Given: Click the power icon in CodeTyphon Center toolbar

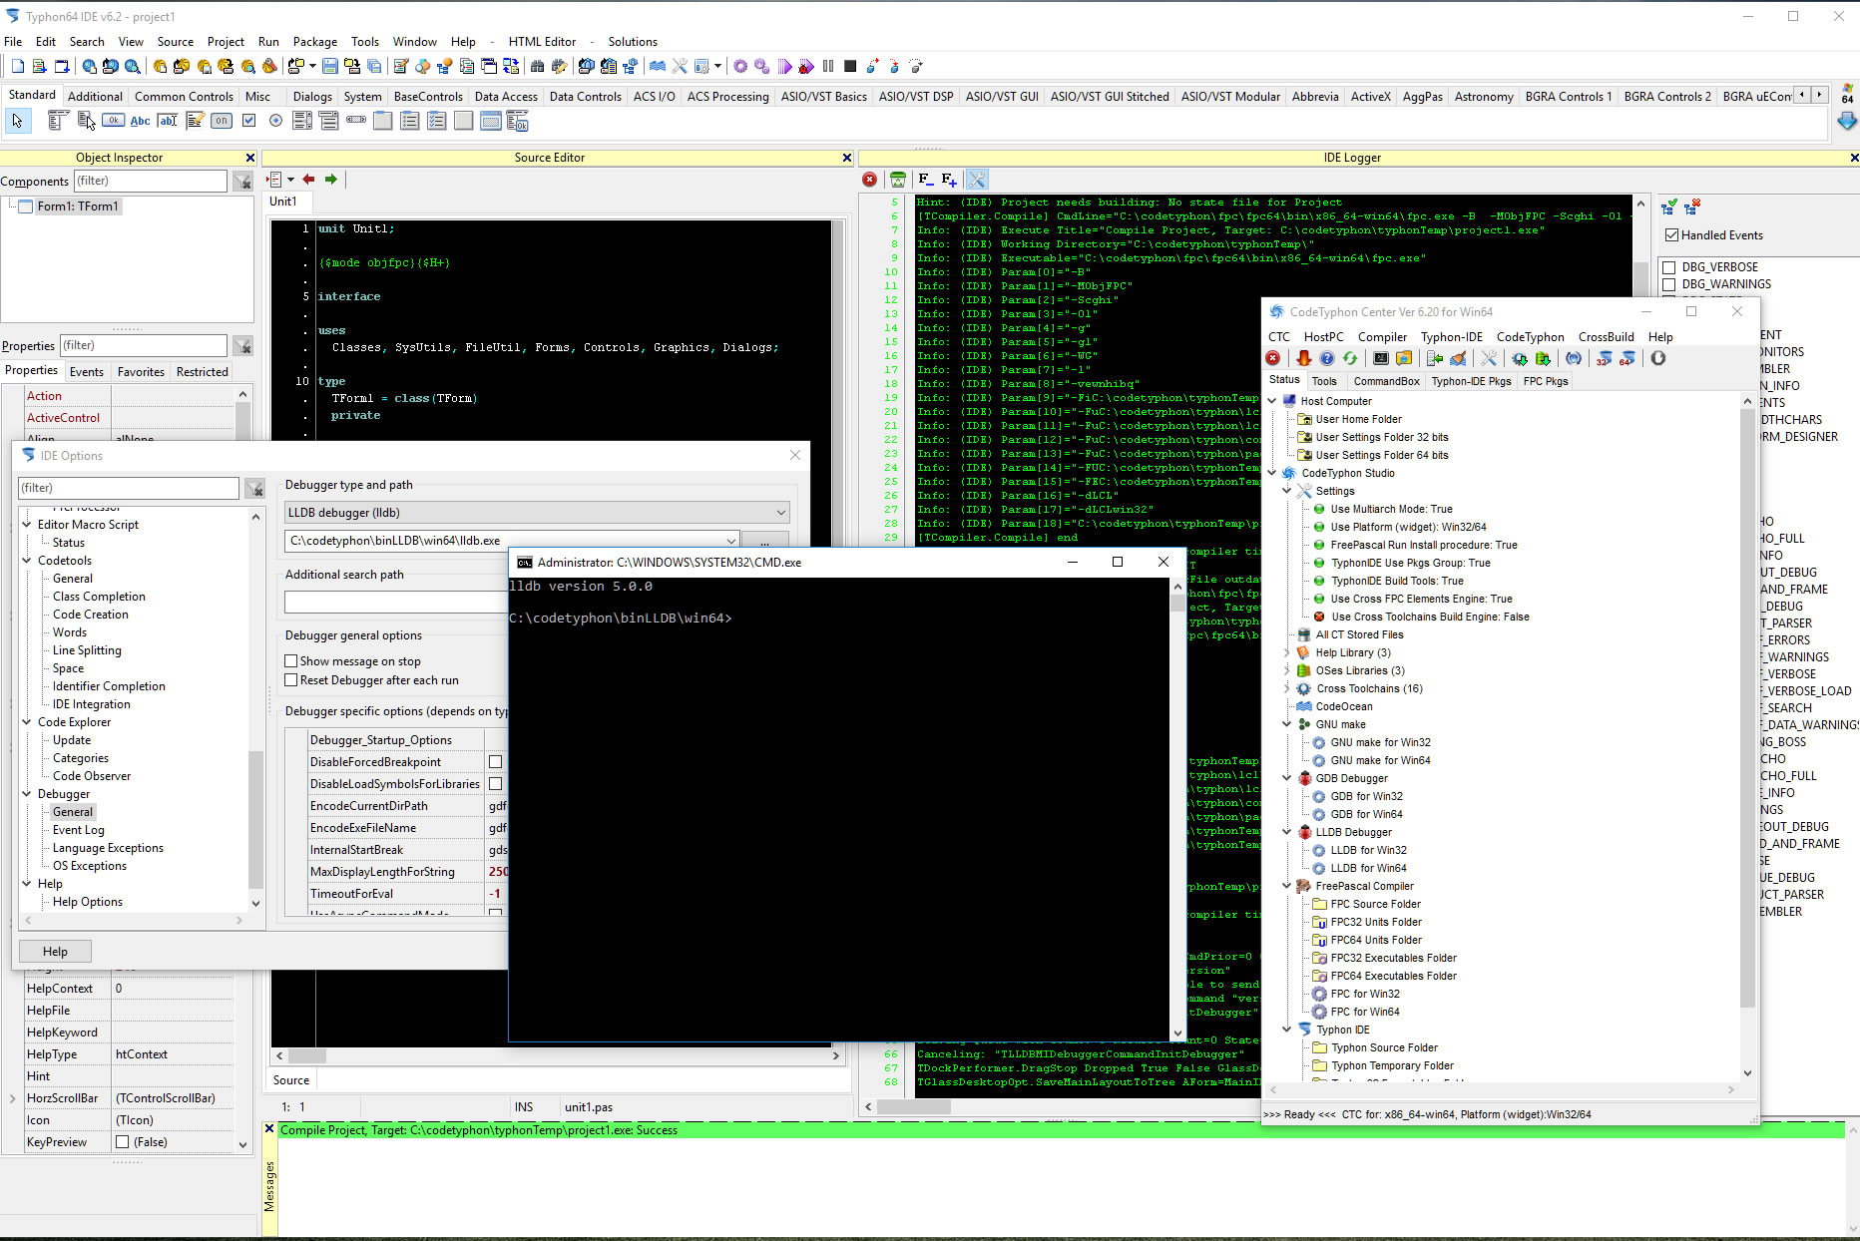Looking at the screenshot, I should [1658, 358].
